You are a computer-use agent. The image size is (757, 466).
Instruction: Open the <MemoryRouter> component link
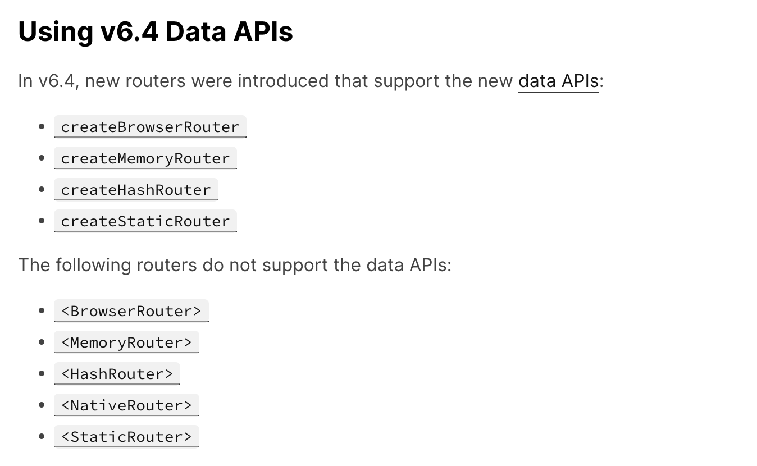pyautogui.click(x=126, y=342)
